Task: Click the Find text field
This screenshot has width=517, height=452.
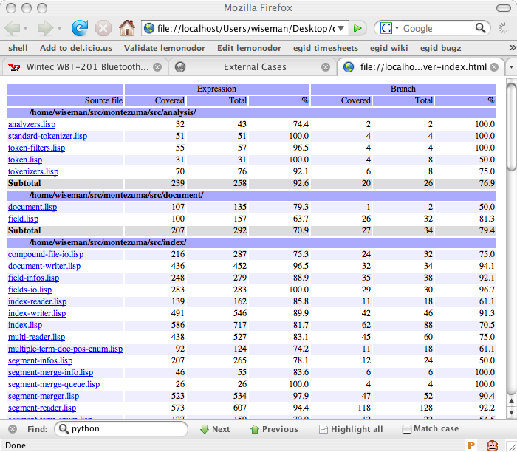Action: point(121,429)
